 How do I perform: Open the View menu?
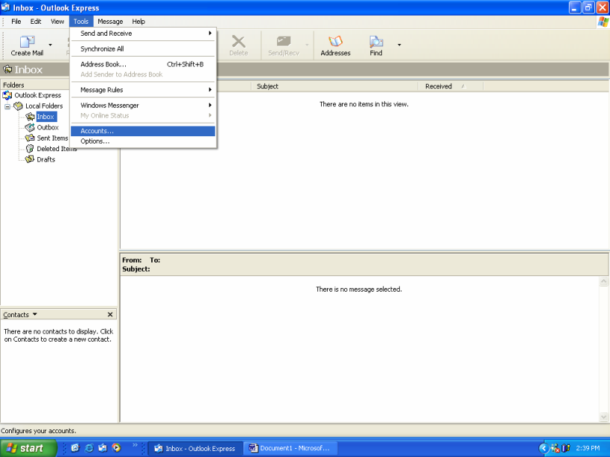[x=57, y=22]
